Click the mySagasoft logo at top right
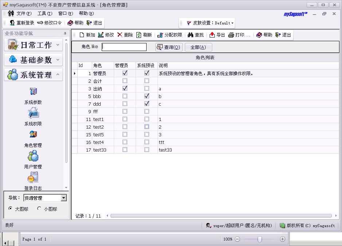 (296, 14)
